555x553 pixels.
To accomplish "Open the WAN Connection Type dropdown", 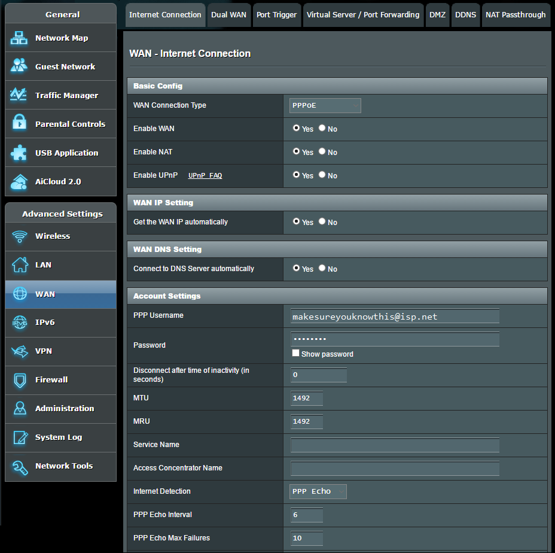I will 325,105.
